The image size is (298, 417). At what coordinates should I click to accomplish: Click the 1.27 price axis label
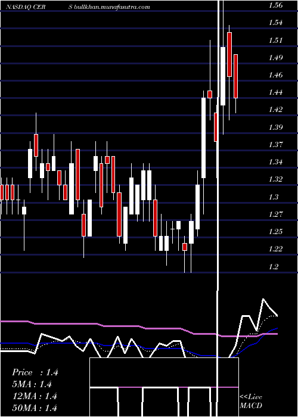(275, 214)
